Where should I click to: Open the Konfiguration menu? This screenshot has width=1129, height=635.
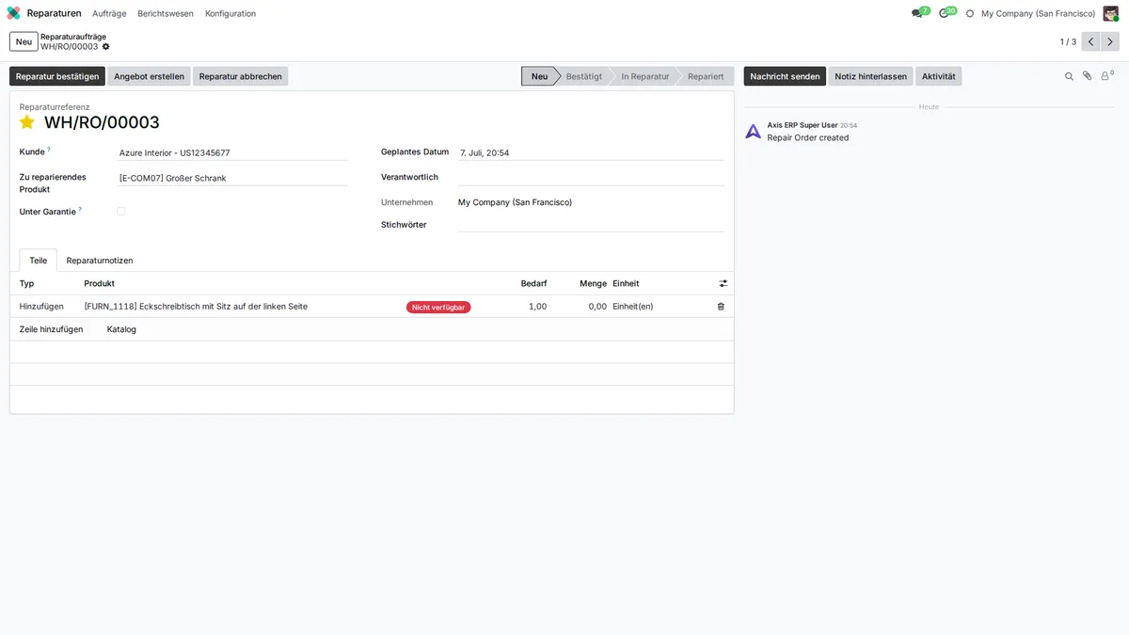click(231, 13)
